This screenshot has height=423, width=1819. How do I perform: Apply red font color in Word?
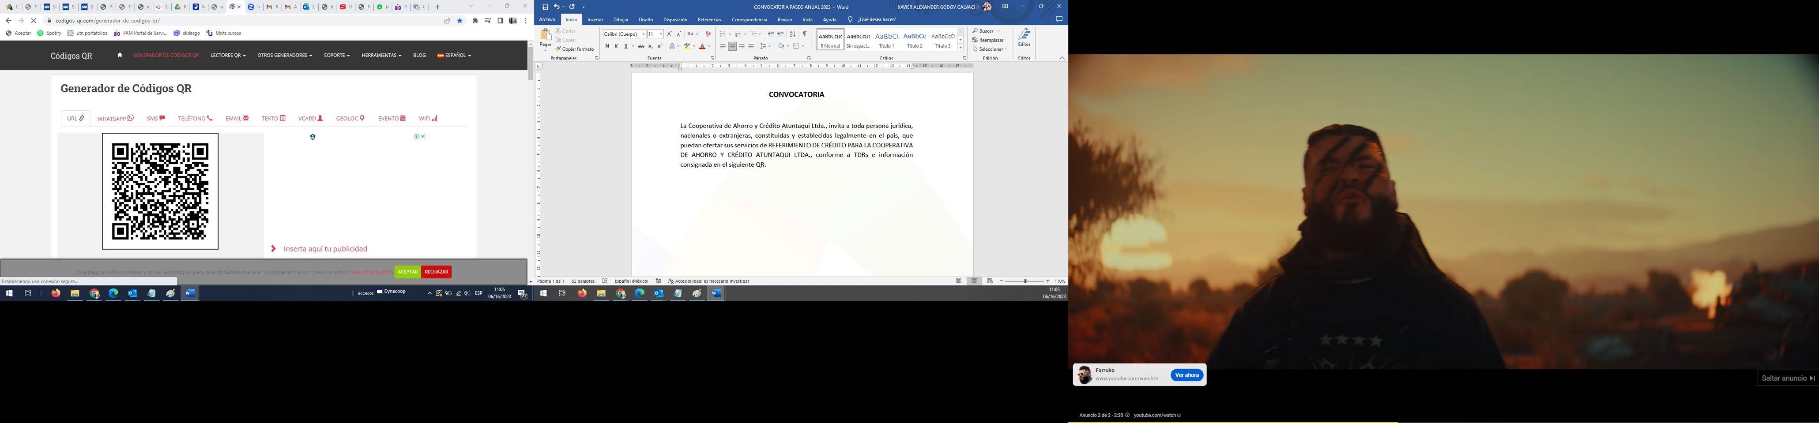tap(702, 46)
